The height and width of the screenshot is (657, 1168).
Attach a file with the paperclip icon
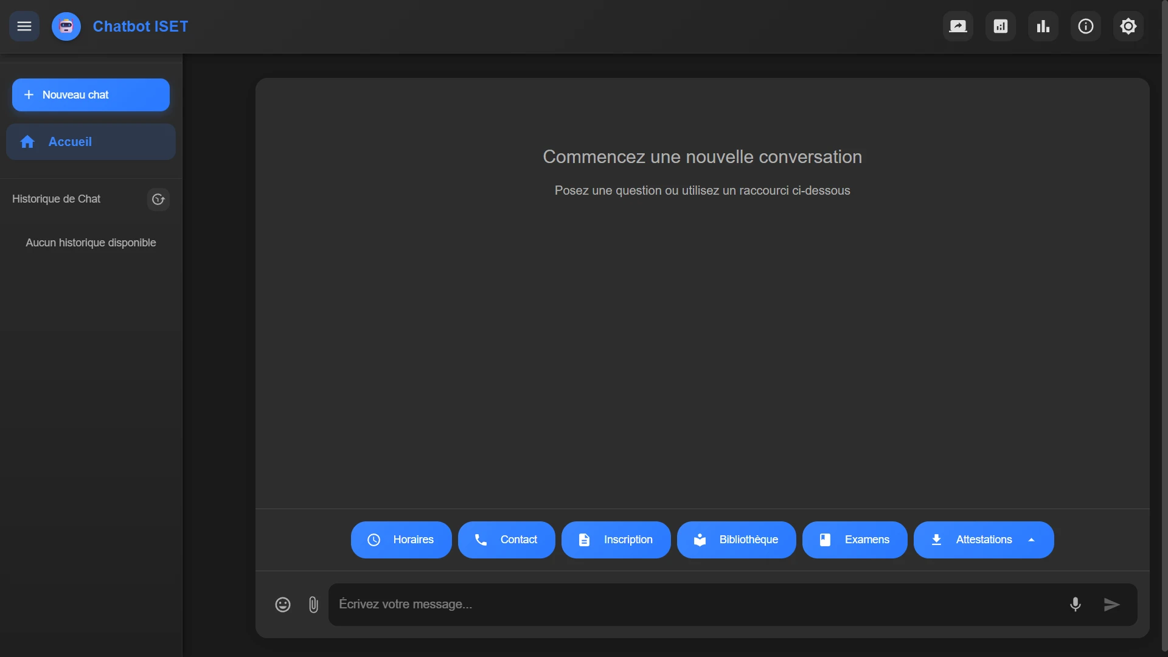[313, 604]
